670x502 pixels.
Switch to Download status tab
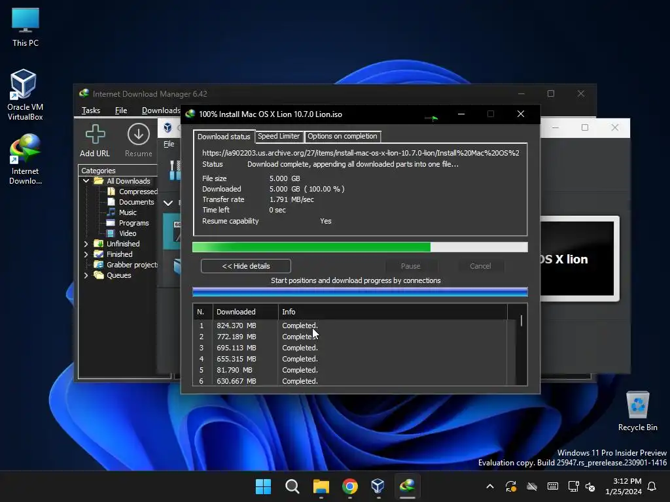pyautogui.click(x=224, y=137)
